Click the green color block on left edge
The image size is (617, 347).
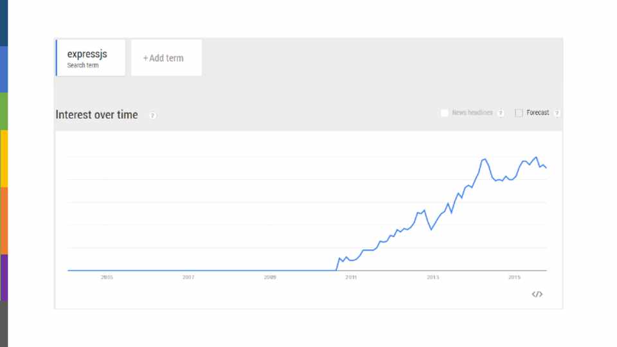coord(4,111)
